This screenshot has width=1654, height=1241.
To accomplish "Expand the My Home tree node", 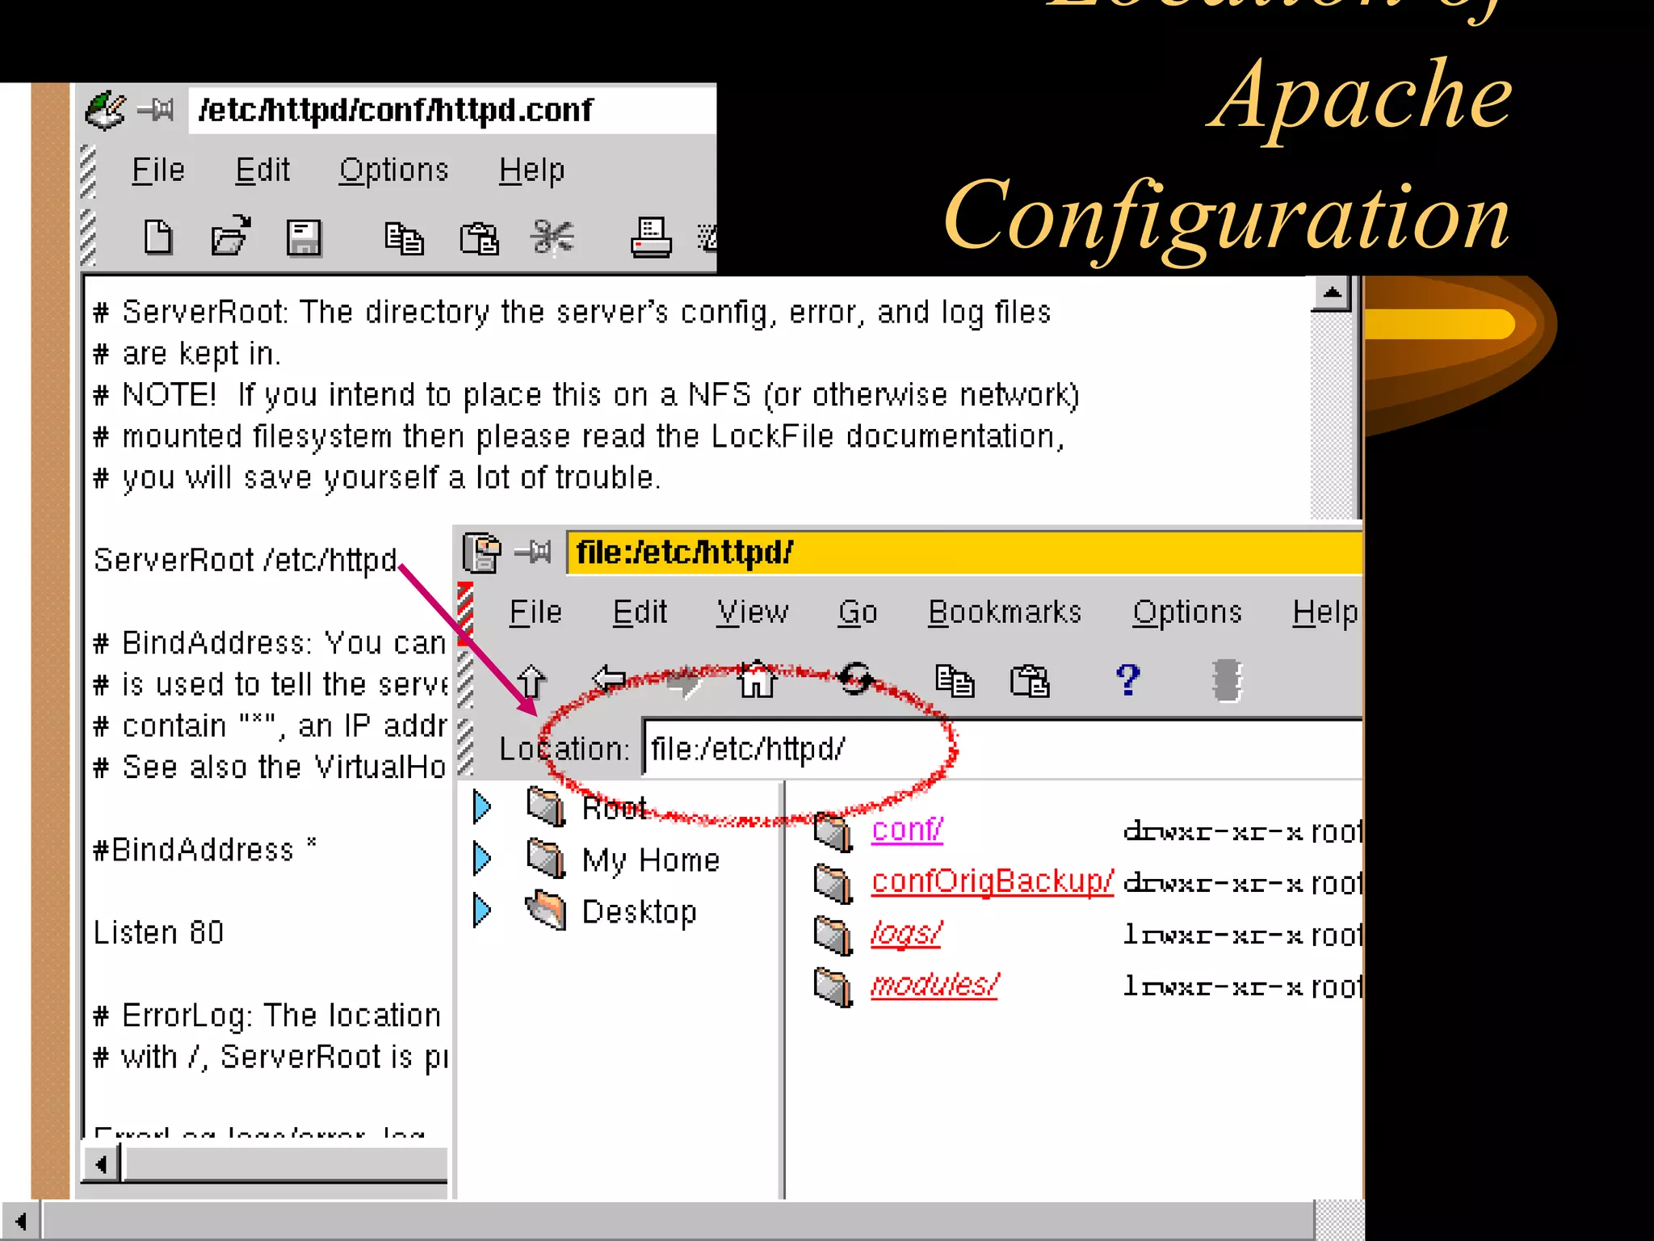I will 482,858.
